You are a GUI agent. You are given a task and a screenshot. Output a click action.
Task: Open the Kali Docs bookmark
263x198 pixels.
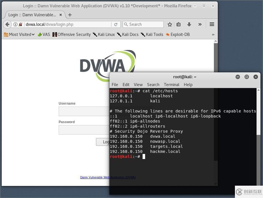tap(128, 34)
